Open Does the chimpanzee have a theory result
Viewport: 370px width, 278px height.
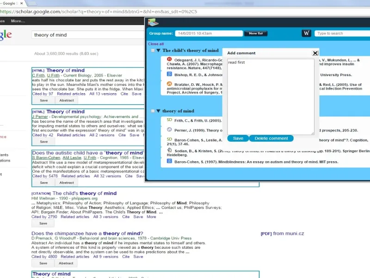[x=87, y=234]
